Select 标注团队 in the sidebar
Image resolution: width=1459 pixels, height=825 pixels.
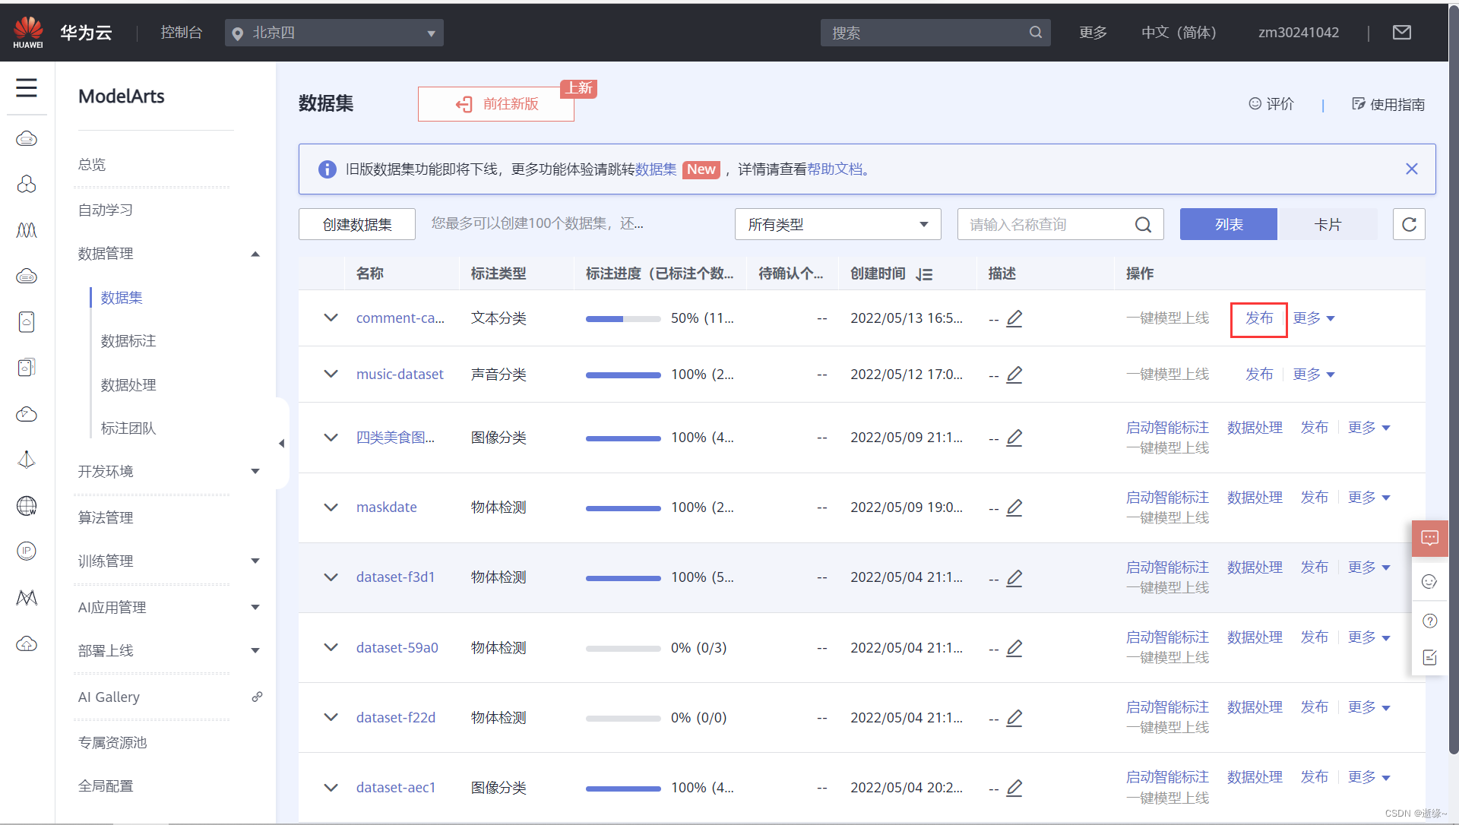click(128, 428)
